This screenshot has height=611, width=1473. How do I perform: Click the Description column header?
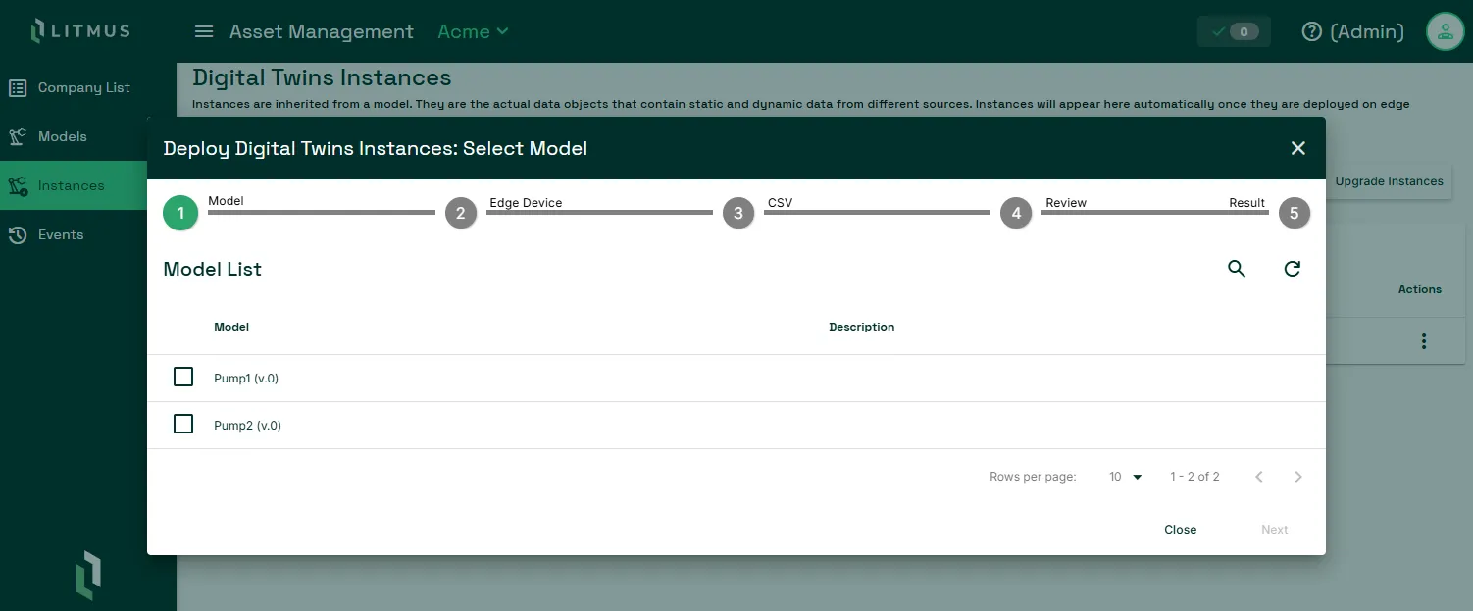coord(862,327)
